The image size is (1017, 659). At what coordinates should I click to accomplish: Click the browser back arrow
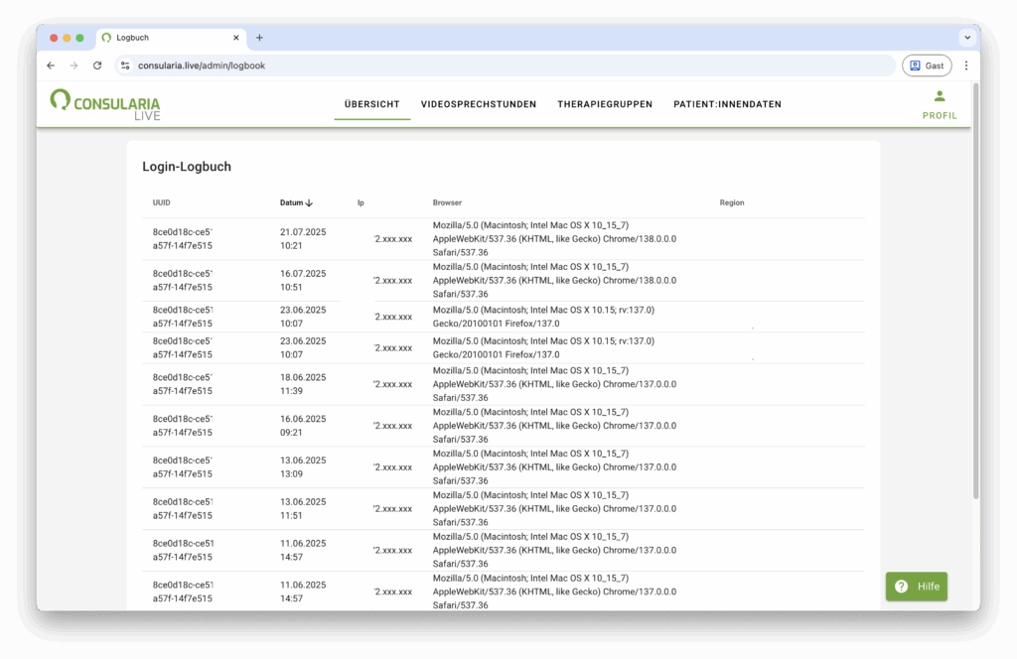pyautogui.click(x=51, y=66)
